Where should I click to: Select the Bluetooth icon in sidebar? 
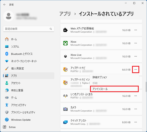[7, 54]
